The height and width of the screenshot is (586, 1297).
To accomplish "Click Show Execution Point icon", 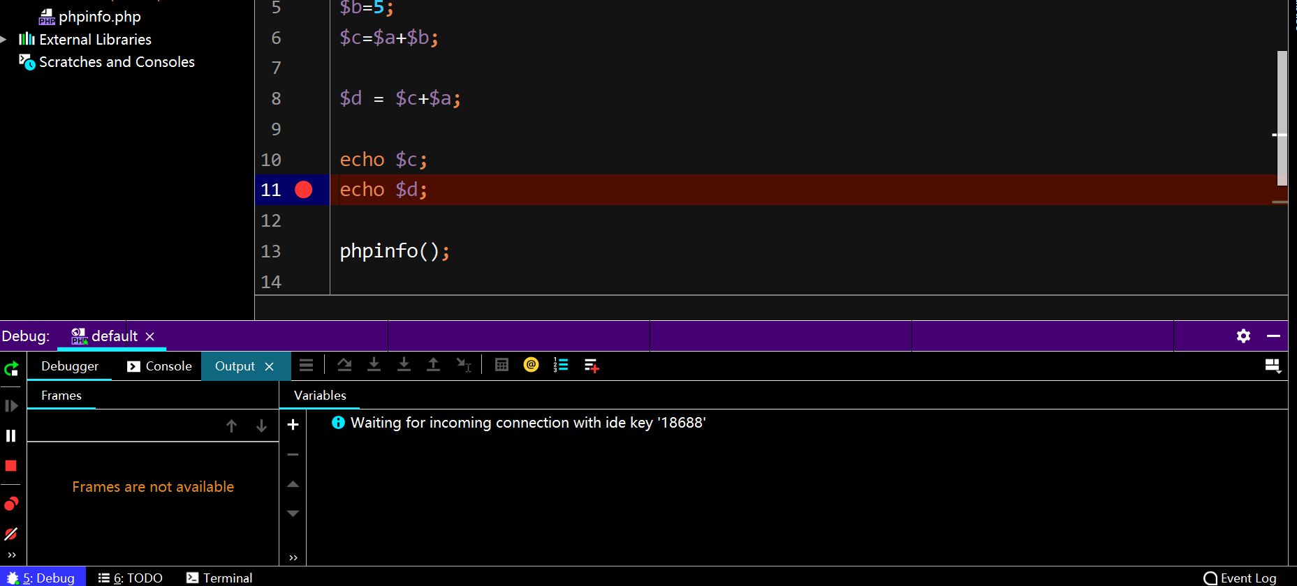I will click(306, 365).
